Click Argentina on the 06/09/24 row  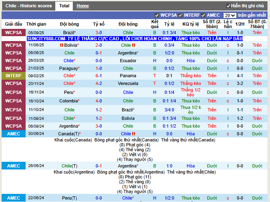coord(70,126)
